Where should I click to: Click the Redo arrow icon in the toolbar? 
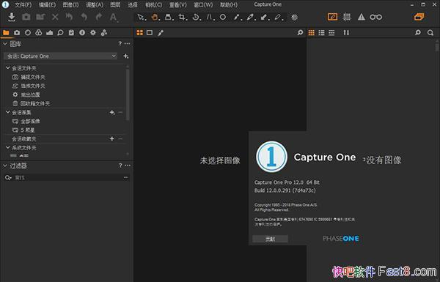coord(98,17)
